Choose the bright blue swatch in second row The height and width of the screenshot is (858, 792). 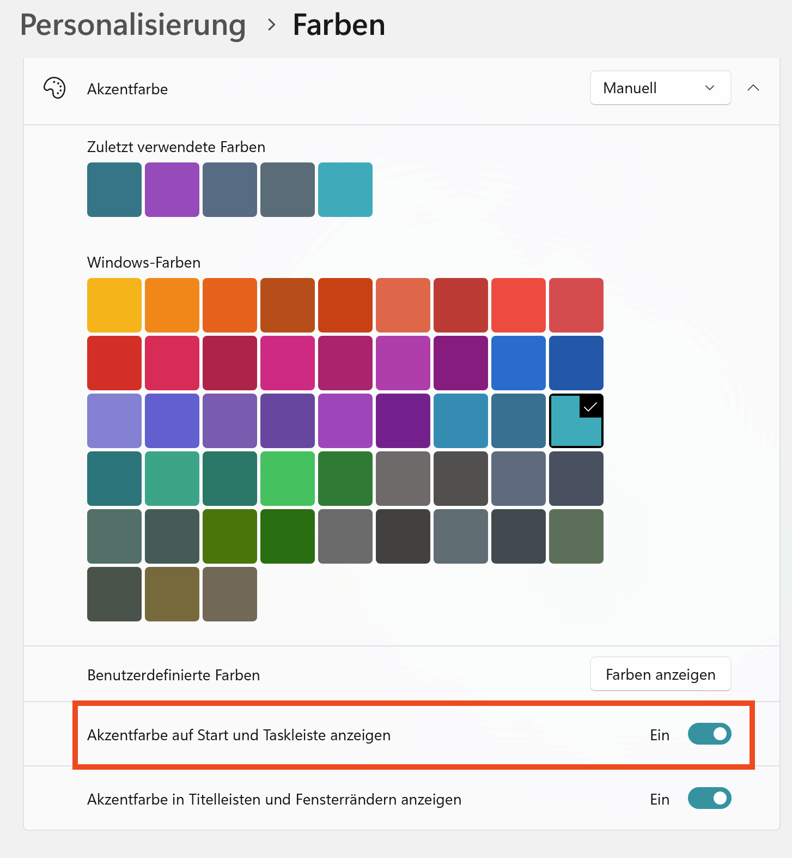click(x=518, y=363)
